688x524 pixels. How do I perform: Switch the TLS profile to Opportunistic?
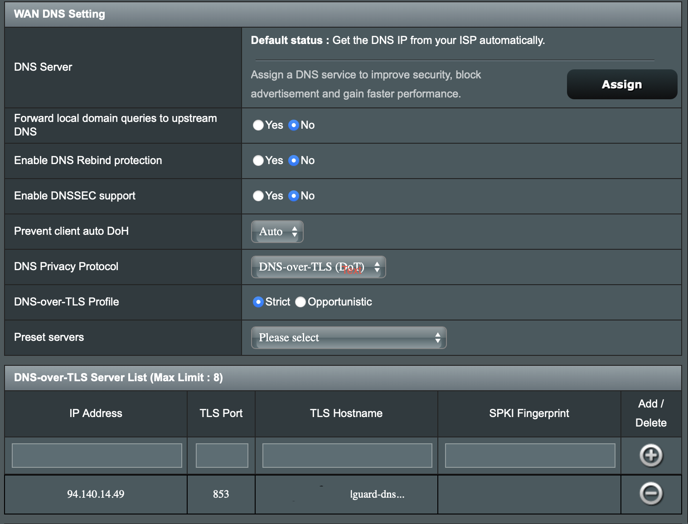pyautogui.click(x=300, y=302)
